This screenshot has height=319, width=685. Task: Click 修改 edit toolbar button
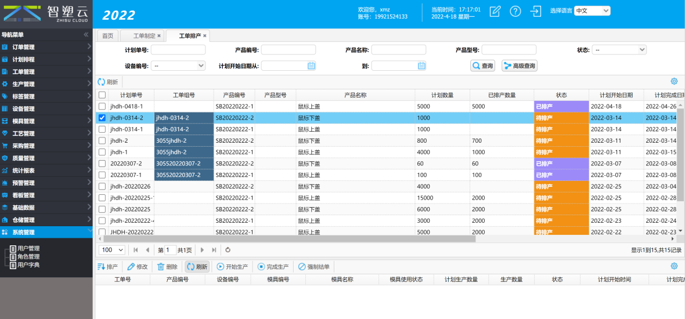coord(138,267)
